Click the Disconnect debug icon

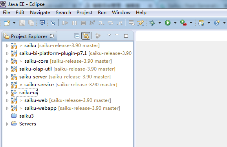coord(92,23)
